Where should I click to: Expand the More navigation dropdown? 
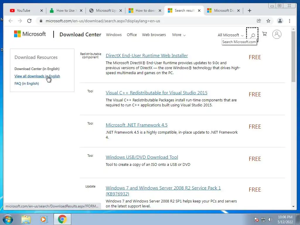click(x=179, y=35)
